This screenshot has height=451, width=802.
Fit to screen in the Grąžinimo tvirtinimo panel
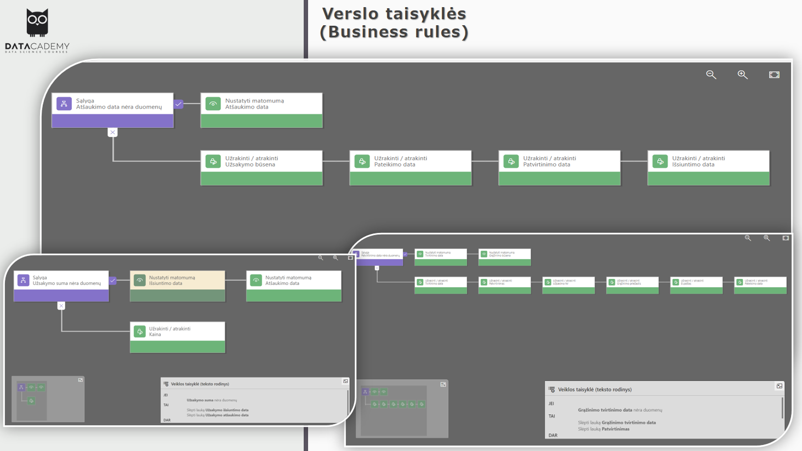[x=786, y=238]
